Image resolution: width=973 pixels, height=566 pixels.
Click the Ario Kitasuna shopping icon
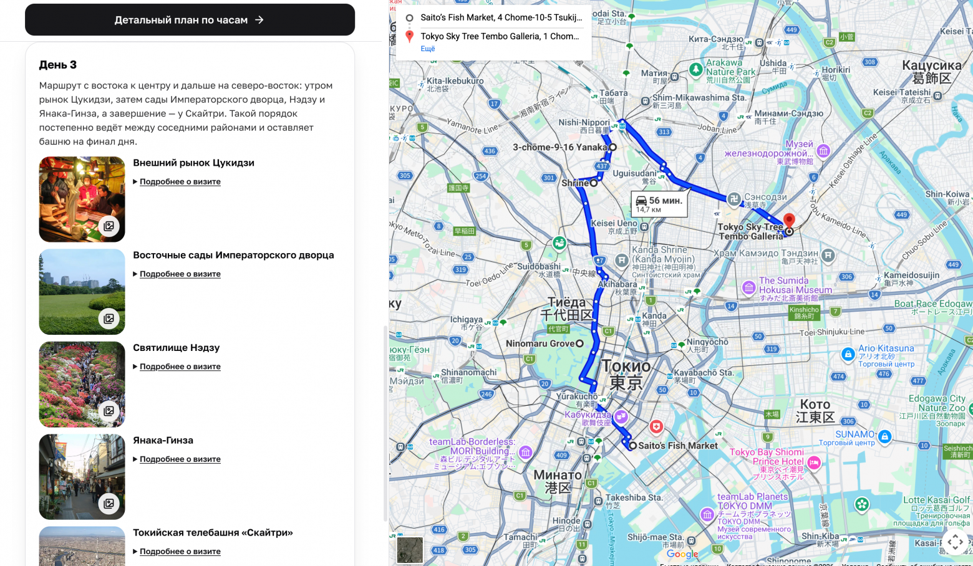coord(848,355)
